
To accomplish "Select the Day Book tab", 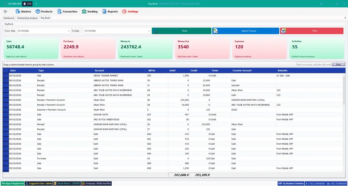I will [45, 18].
